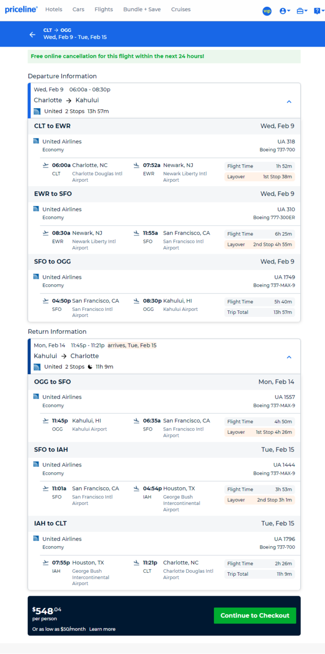Click the 2nd Stop 4h 55m layover badge
325x654 pixels.
[260, 244]
